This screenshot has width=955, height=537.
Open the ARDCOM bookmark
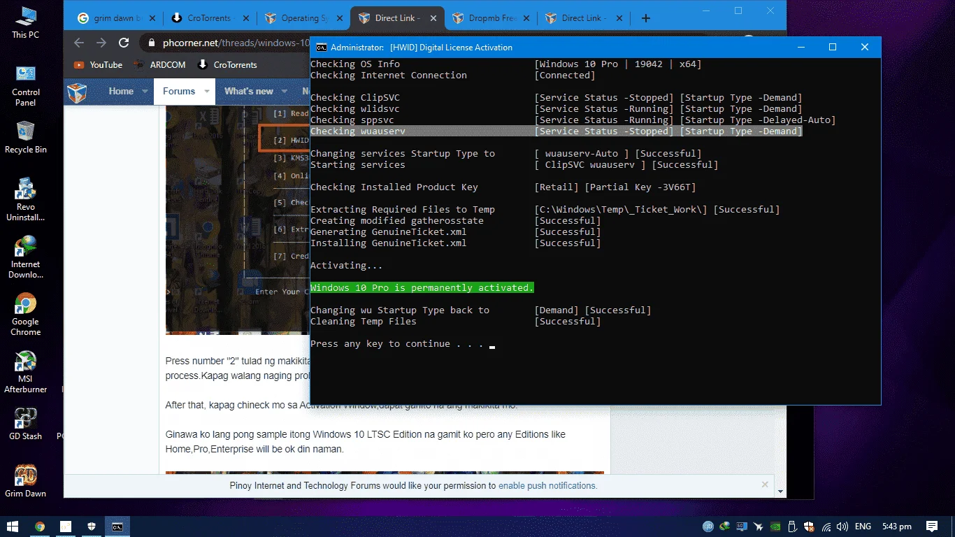(159, 65)
